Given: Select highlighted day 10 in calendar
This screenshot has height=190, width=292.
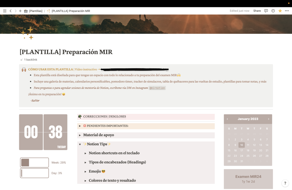Looking at the screenshot, I should click(x=241, y=145).
